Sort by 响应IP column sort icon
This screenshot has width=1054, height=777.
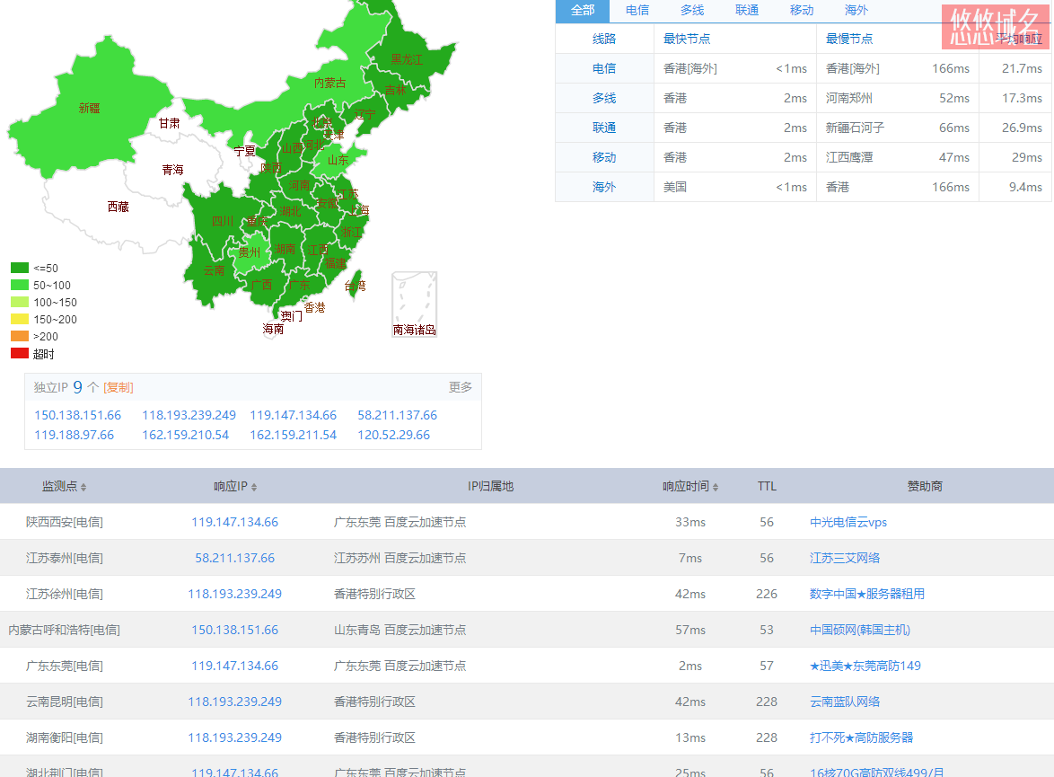coord(254,487)
